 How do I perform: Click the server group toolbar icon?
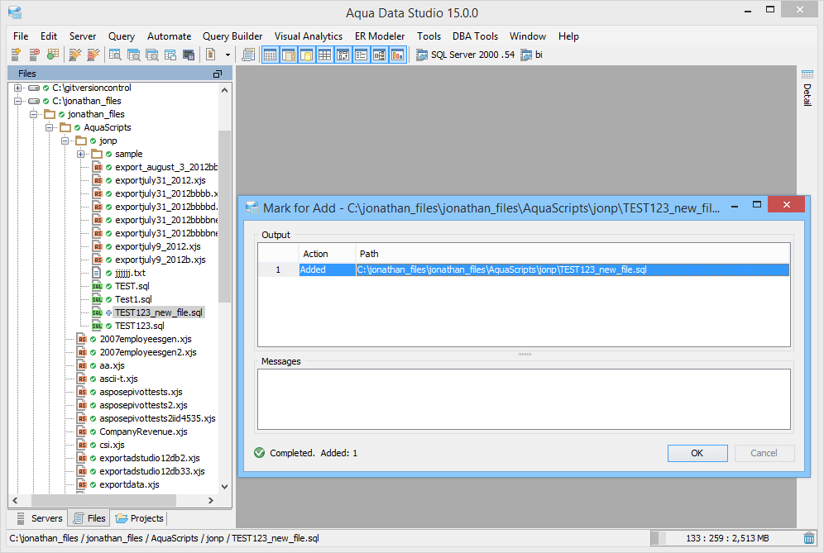pos(53,54)
